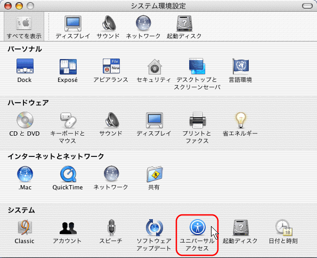The height and width of the screenshot is (258, 317).
Task: Click the red close window button
Action: (x=8, y=6)
